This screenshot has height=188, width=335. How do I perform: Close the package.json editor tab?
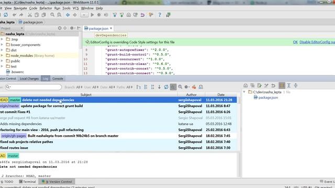click(x=111, y=28)
